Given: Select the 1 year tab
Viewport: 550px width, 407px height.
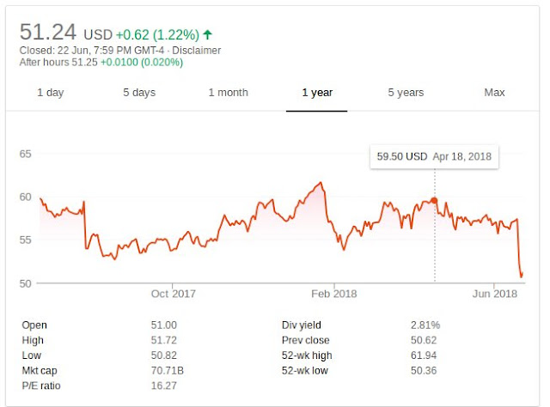Looking at the screenshot, I should (316, 92).
